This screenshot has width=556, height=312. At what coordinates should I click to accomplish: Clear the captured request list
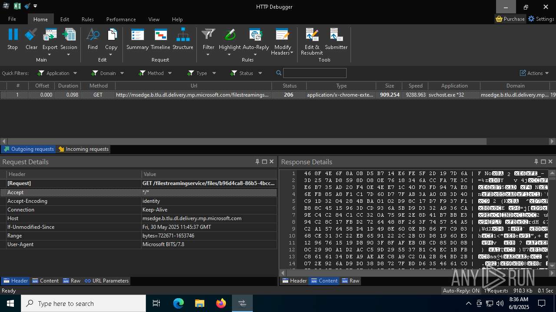(31, 35)
